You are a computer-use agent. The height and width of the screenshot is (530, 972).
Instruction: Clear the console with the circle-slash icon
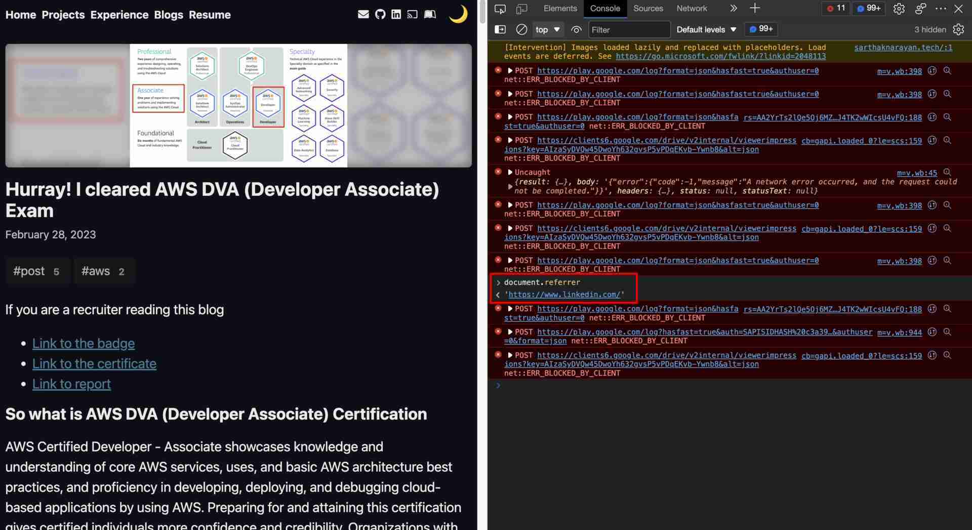pos(521,29)
